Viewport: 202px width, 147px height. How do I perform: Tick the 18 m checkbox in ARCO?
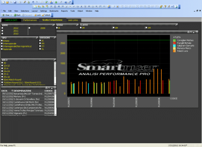(2, 68)
